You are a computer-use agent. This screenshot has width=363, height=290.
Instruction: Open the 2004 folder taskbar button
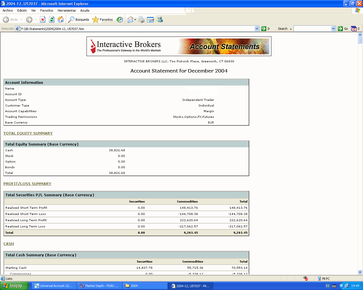point(145,286)
